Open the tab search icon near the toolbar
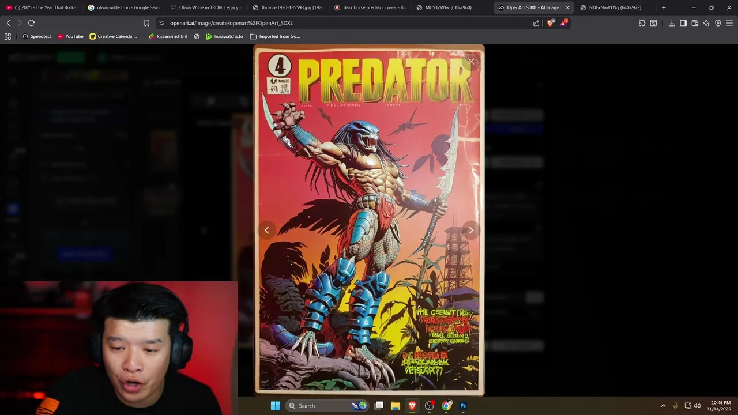 click(653, 23)
